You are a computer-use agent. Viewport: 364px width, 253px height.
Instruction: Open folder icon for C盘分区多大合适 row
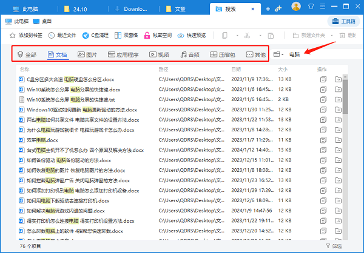click(x=339, y=79)
